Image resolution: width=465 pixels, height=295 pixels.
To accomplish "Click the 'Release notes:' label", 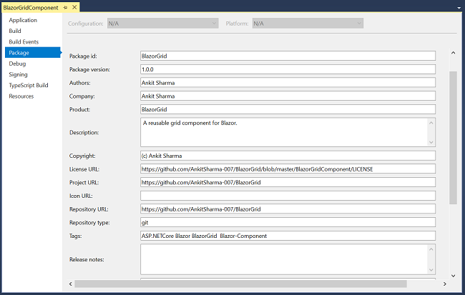I will [87, 259].
